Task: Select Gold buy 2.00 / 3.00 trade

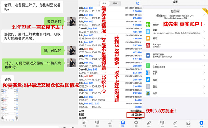Action: (x=110, y=105)
